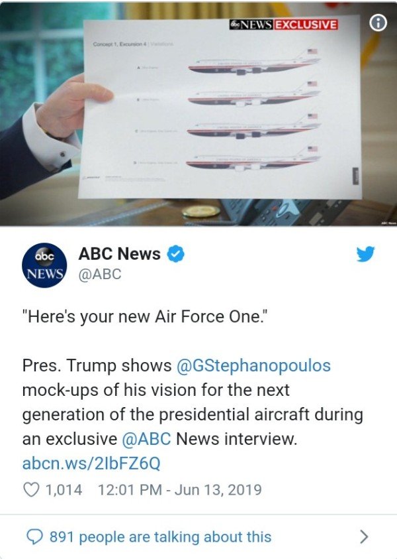The image size is (397, 559).
Task: Click the info icon on the photo
Action: (x=378, y=23)
